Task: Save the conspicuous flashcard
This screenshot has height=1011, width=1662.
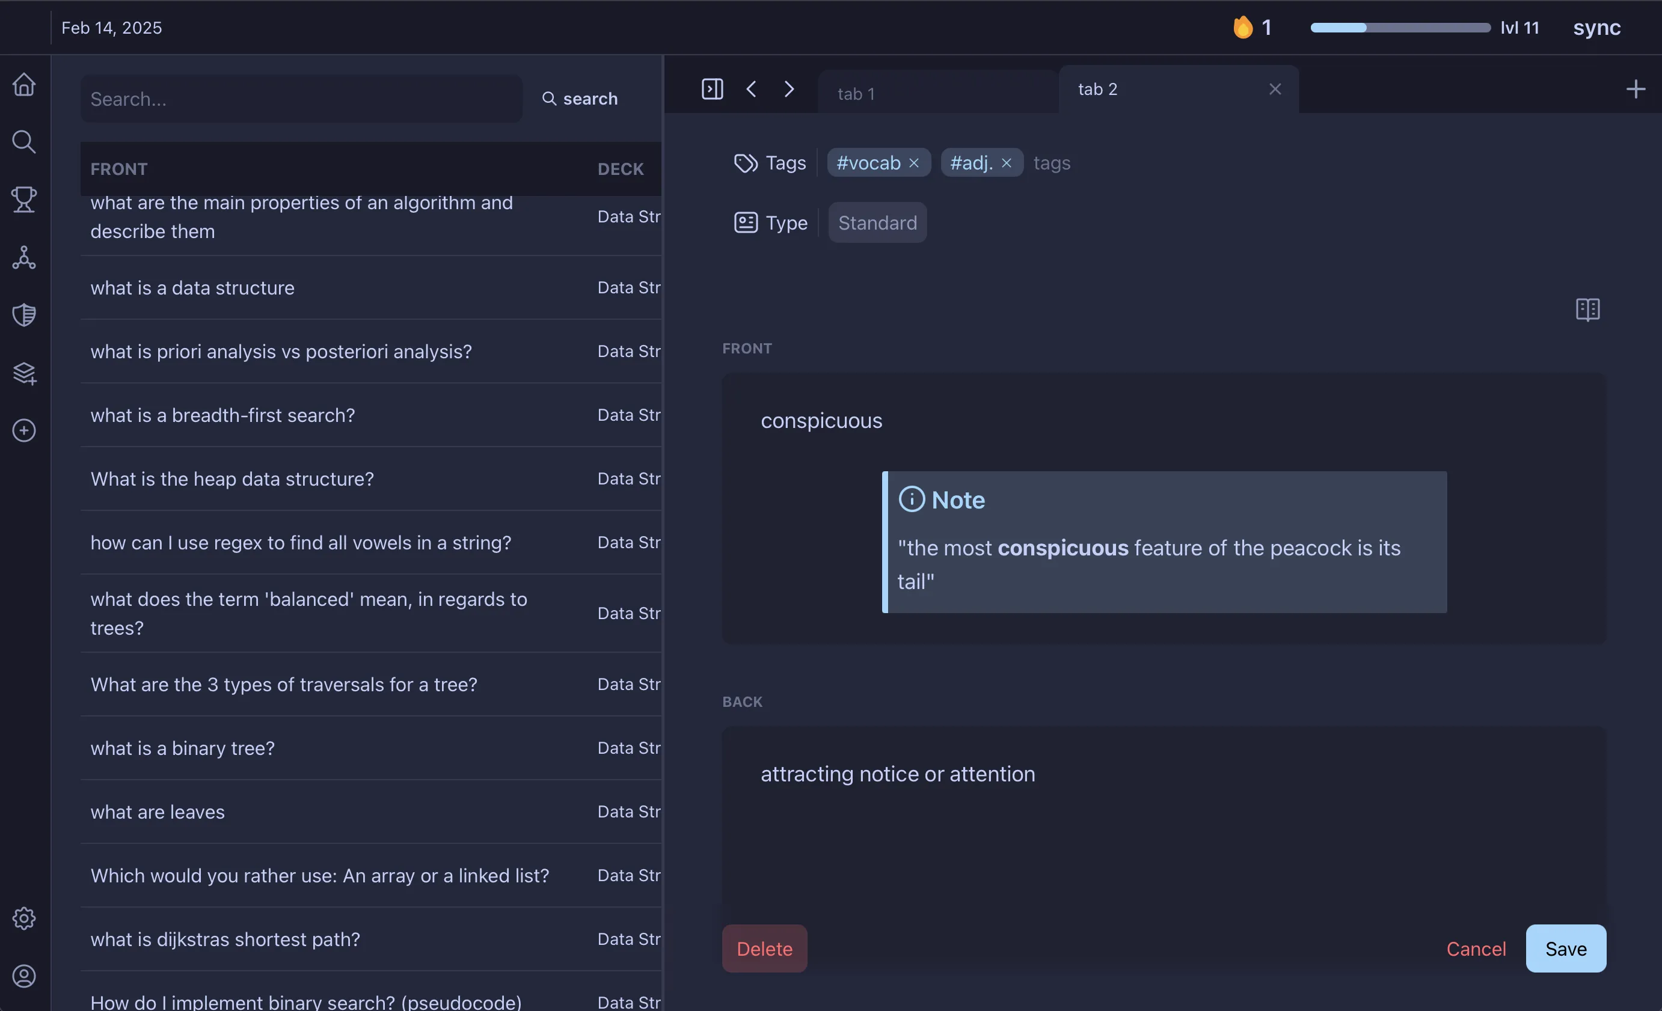Action: [x=1566, y=948]
